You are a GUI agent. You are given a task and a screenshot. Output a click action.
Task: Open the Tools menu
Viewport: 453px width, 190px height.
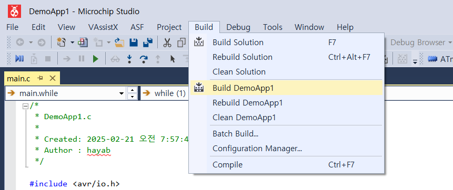click(x=273, y=27)
